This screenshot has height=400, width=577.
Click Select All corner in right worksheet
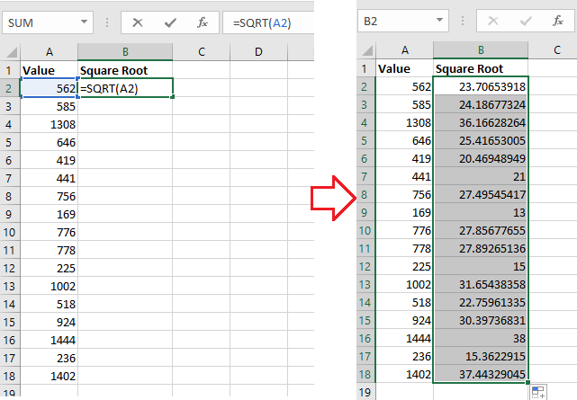point(367,51)
